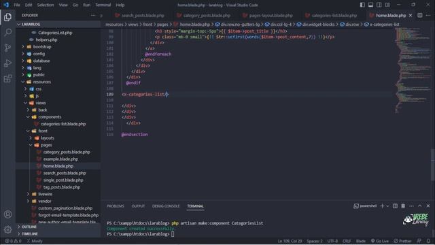Close the home.blade.php tab

click(x=411, y=15)
